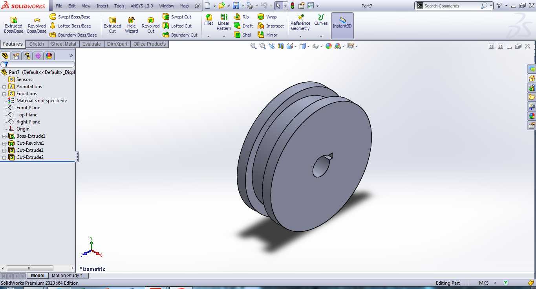
Task: Create a Linear Pattern
Action: pos(224,22)
